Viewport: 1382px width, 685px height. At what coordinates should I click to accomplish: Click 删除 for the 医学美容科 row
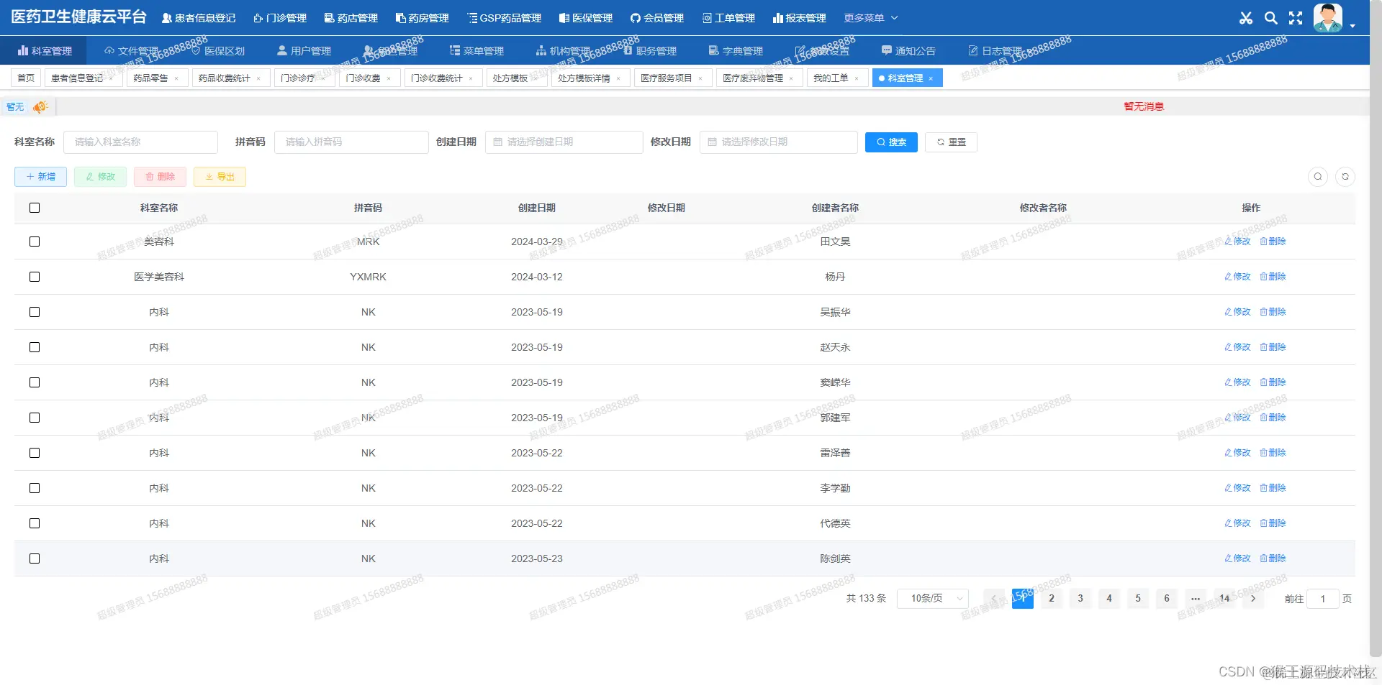(x=1273, y=277)
